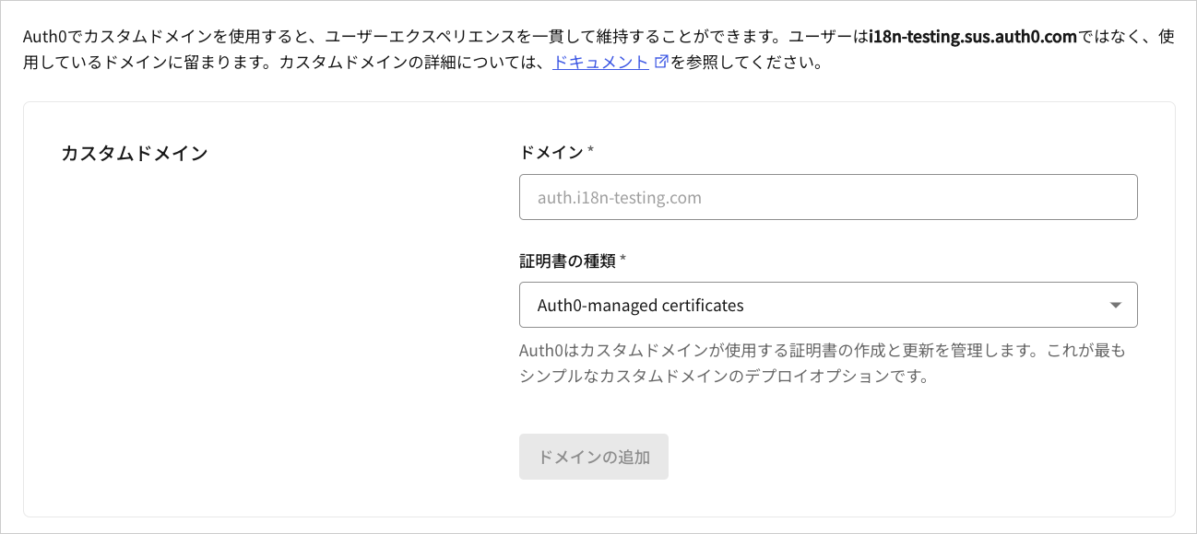Screen dimensions: 1197x534
Task: Click the ドメインの追加 button
Action: tap(594, 457)
